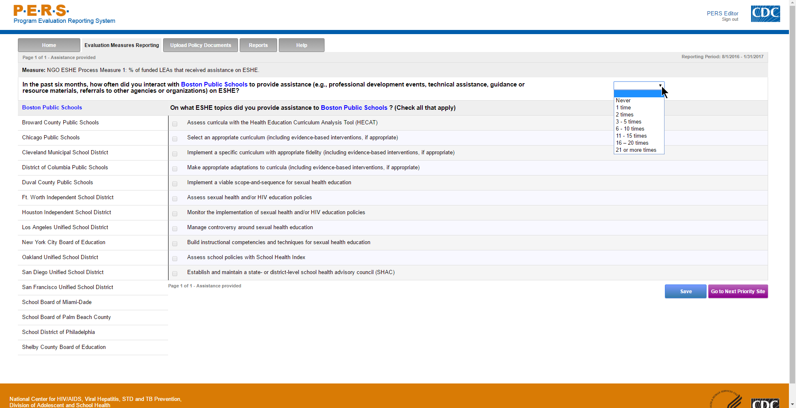796x408 pixels.
Task: Check Assess school policies with School Health Index
Action: coord(175,259)
